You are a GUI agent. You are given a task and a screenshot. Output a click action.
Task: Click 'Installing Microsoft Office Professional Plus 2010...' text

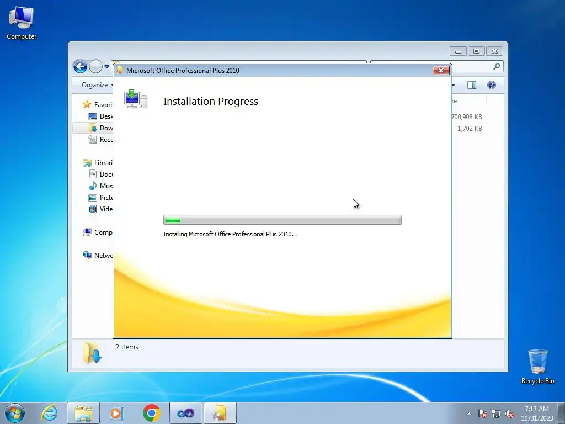pyautogui.click(x=231, y=234)
